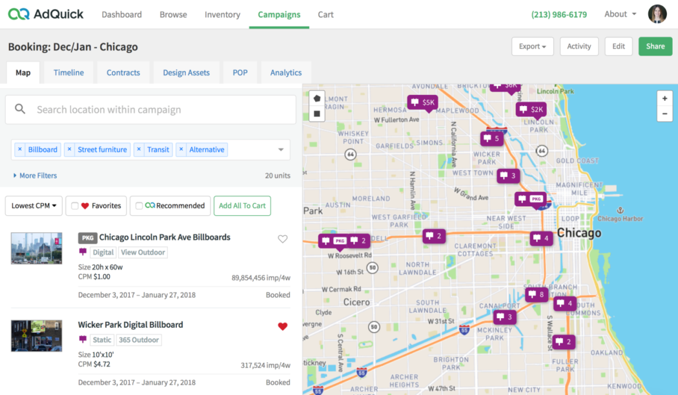This screenshot has height=395, width=678.
Task: Click the $2K map marker
Action: click(x=531, y=109)
